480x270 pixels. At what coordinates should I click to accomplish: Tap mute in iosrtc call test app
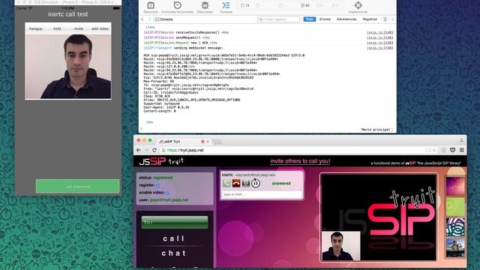[78, 28]
